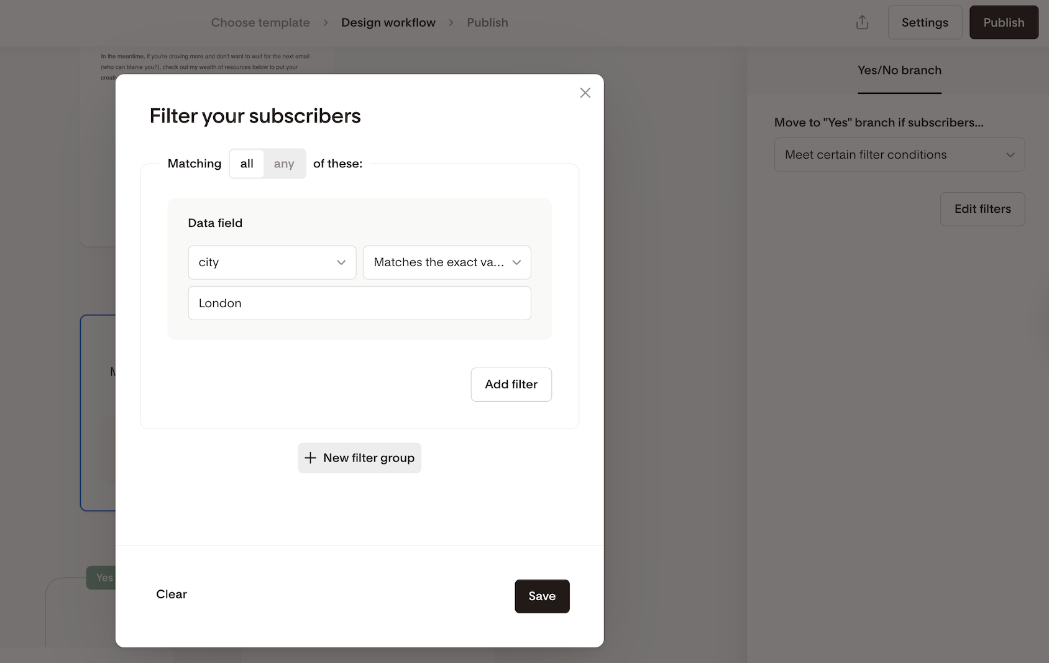Click chevron on Meet certain filter conditions
Image resolution: width=1049 pixels, height=663 pixels.
pos(1010,155)
